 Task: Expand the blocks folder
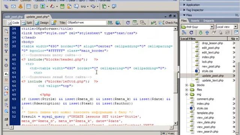(x=187, y=85)
